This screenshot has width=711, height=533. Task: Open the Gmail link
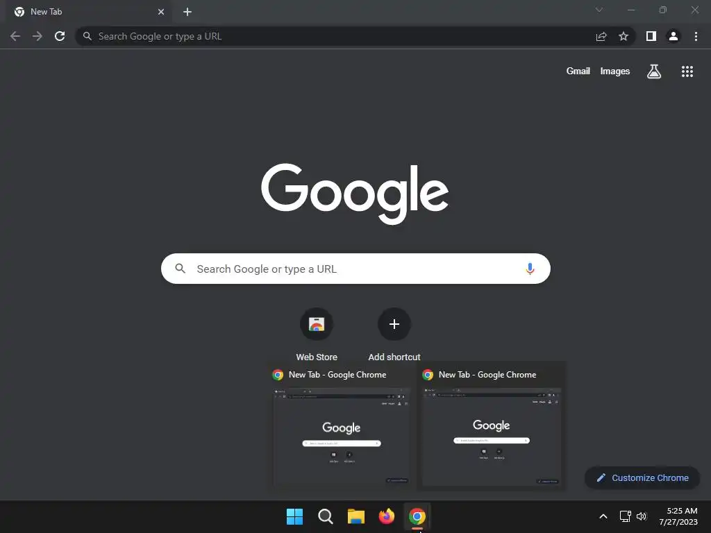coord(578,71)
